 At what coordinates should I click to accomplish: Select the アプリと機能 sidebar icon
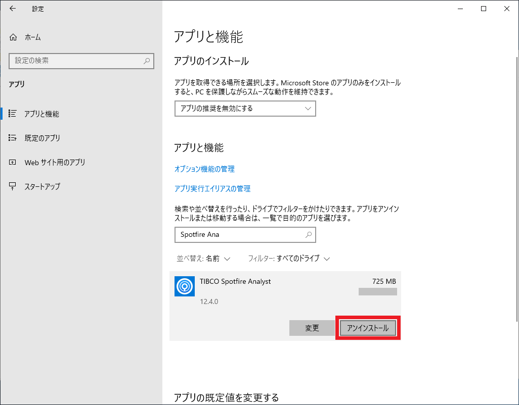coord(13,114)
